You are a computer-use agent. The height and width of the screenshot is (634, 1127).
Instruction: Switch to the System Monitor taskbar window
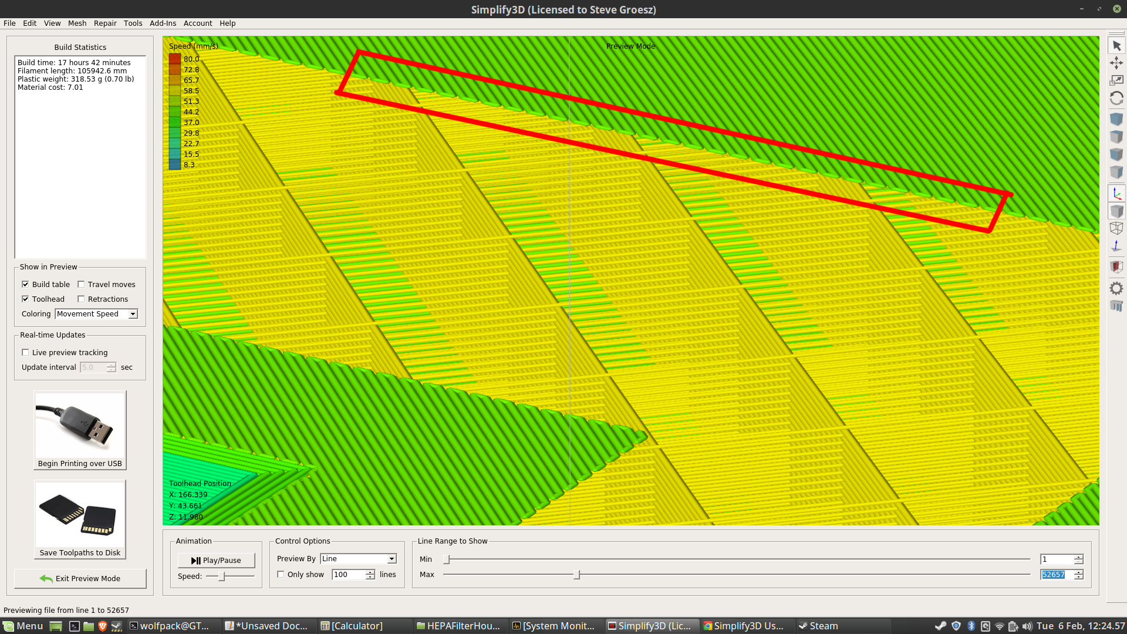[x=554, y=626]
